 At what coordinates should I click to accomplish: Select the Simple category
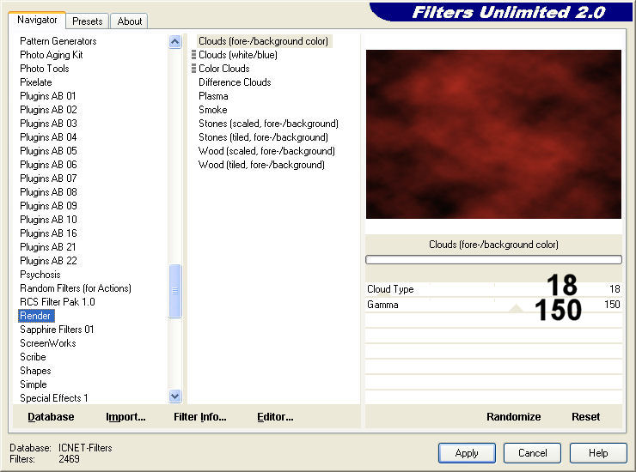click(34, 384)
